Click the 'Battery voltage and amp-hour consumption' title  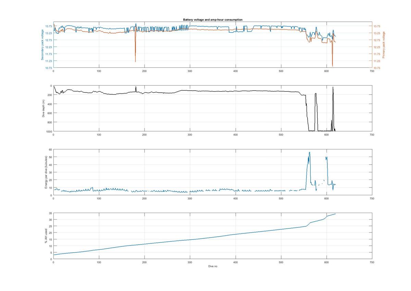click(213, 20)
